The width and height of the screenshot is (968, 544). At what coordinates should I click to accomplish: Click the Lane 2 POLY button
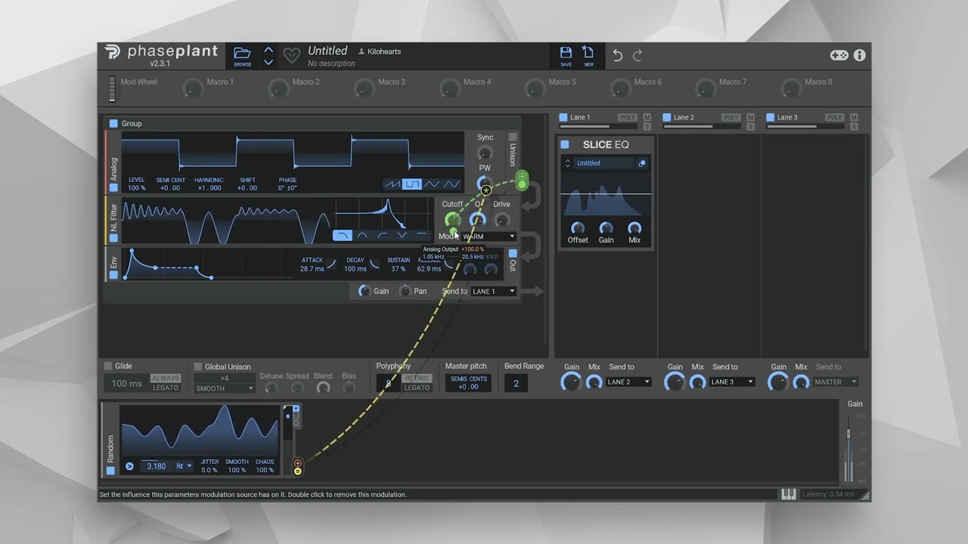[x=731, y=117]
